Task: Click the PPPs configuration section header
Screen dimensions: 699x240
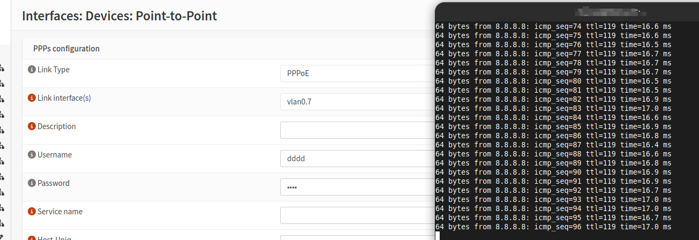Action: point(67,49)
